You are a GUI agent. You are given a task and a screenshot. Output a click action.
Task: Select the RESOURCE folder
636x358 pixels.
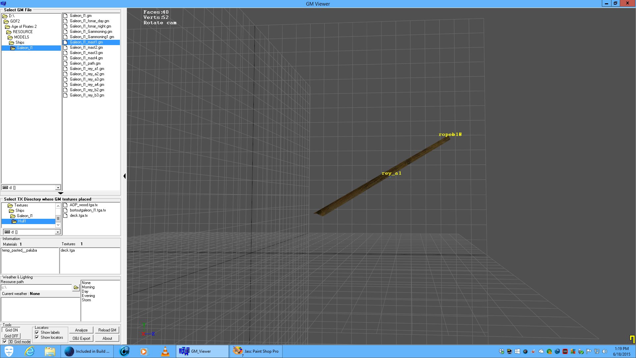[x=23, y=32]
